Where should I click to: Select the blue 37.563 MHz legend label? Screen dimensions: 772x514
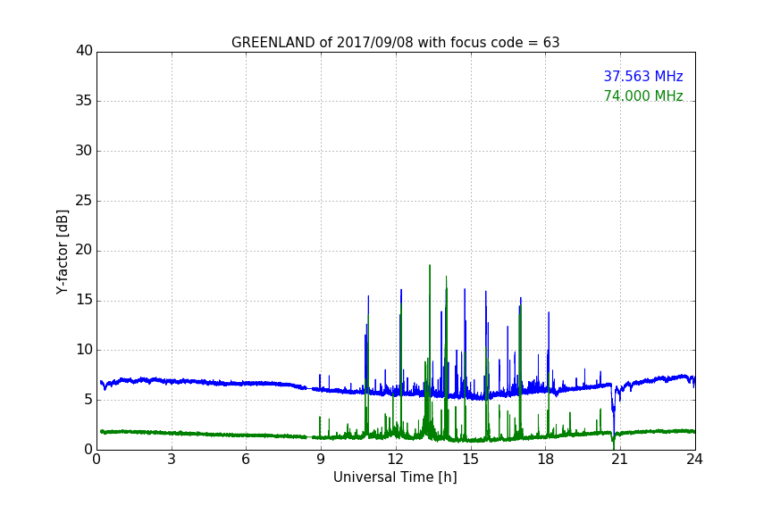tap(643, 76)
